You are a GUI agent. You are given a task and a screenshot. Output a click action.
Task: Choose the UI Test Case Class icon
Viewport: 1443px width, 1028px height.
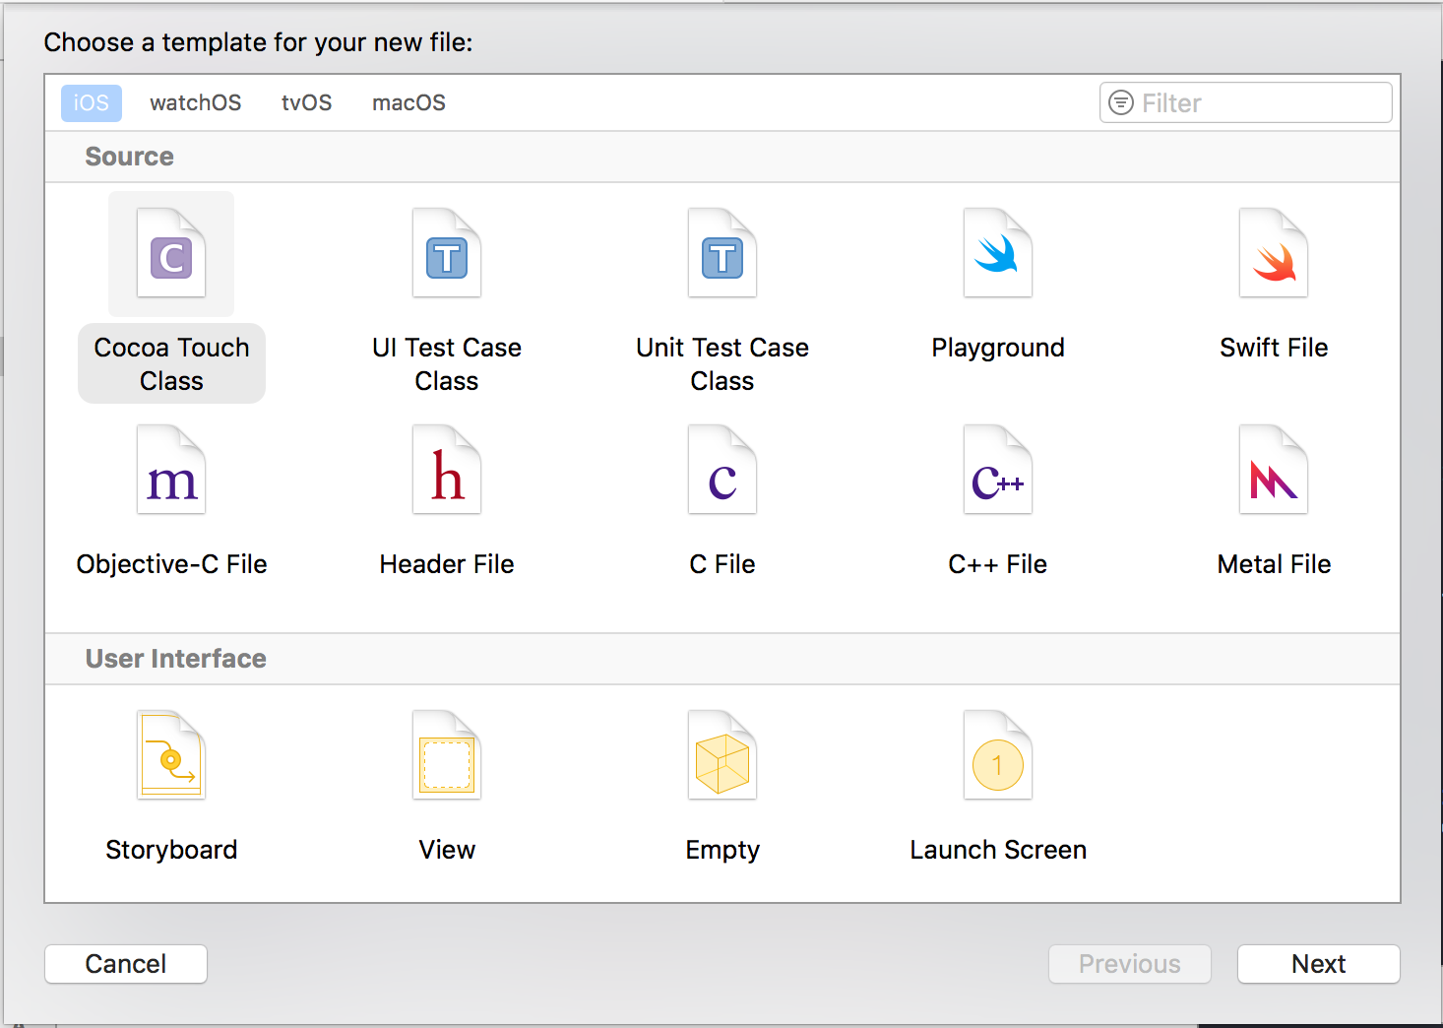coord(447,253)
